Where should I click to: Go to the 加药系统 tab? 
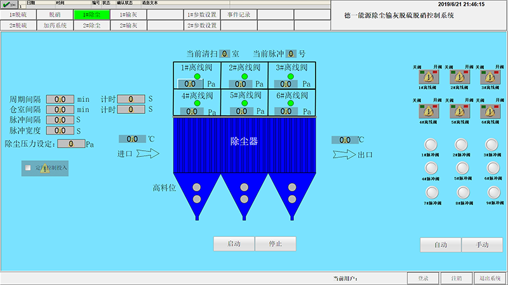pyautogui.click(x=55, y=25)
